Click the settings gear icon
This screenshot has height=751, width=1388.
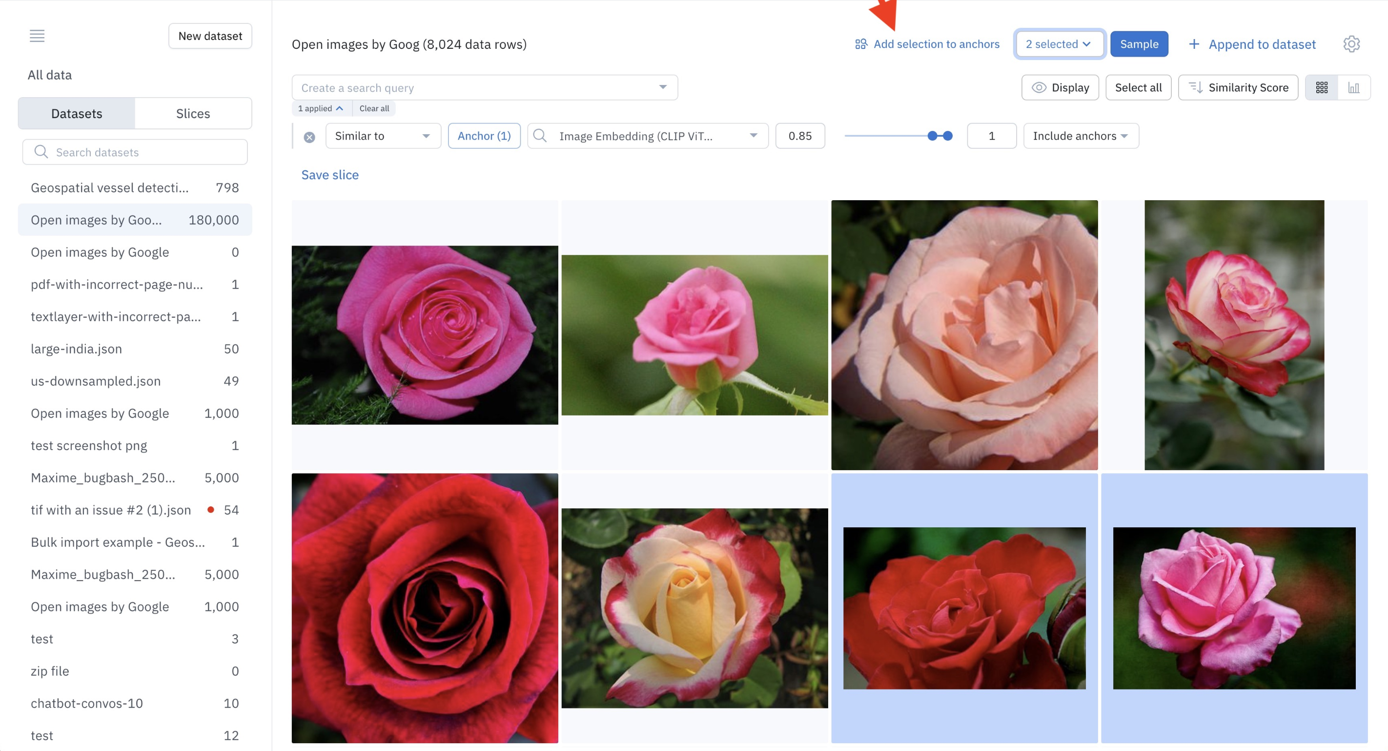click(x=1351, y=43)
